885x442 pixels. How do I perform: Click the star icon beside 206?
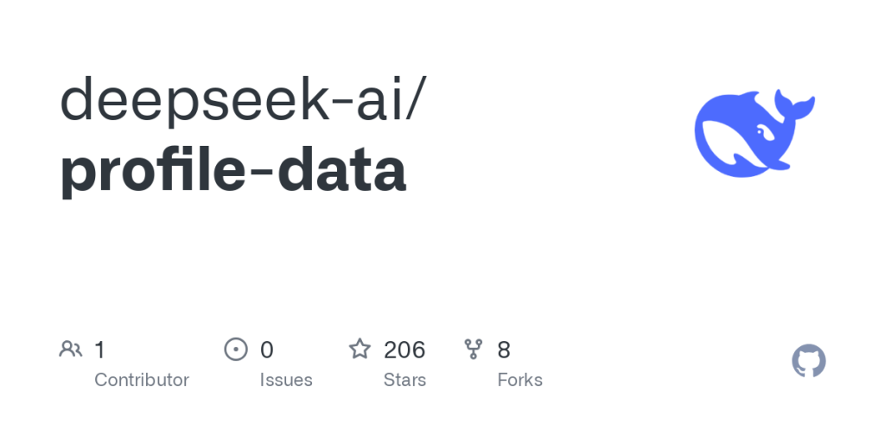(360, 350)
